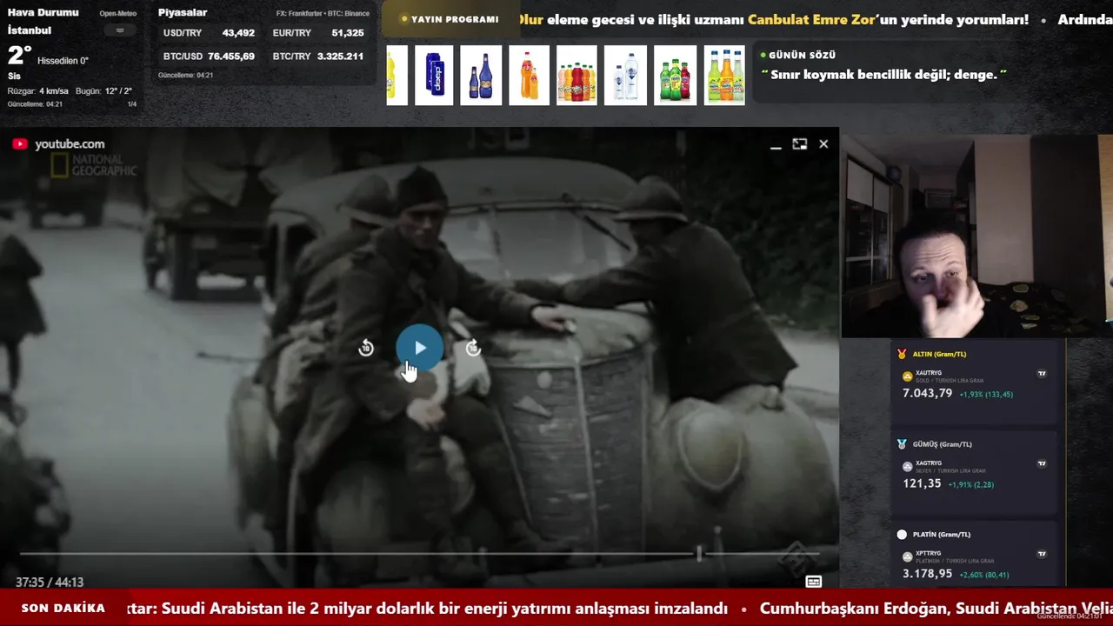Screen dimensions: 1113x626
Task: Click the PLATİN (Gram/TL) title
Action: click(x=941, y=535)
